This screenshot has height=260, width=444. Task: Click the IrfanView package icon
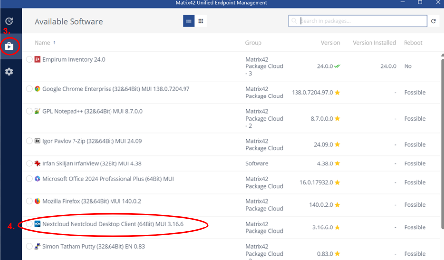click(37, 163)
